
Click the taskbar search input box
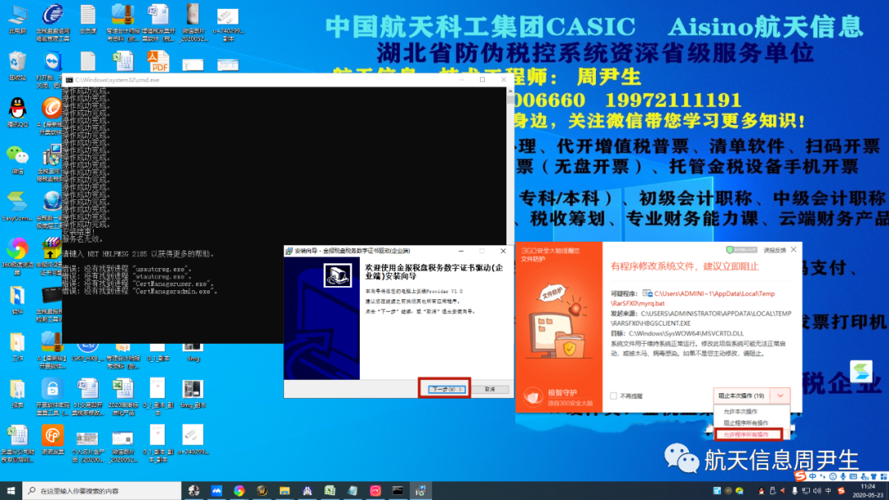[x=102, y=491]
